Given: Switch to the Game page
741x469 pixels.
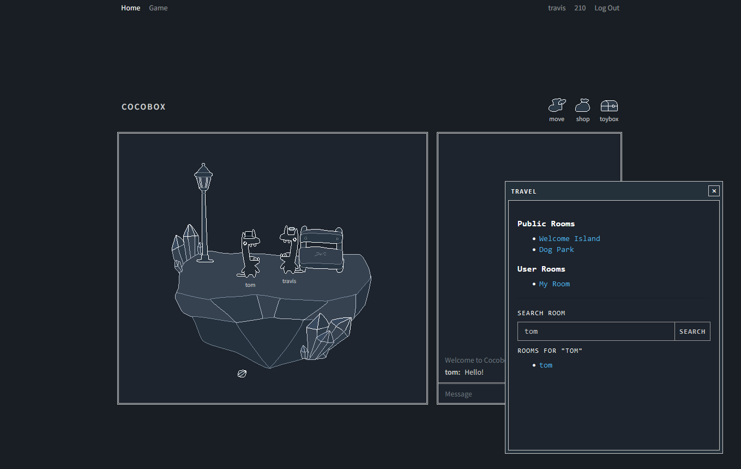Looking at the screenshot, I should coord(158,8).
